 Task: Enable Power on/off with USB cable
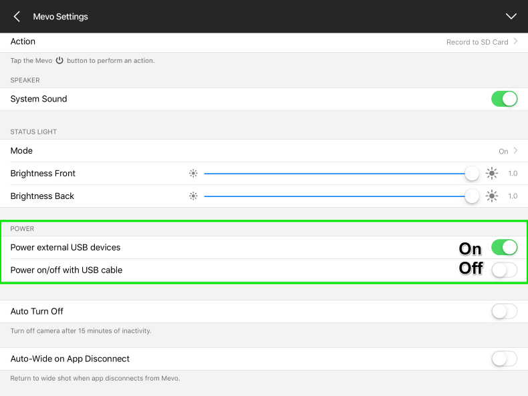504,270
